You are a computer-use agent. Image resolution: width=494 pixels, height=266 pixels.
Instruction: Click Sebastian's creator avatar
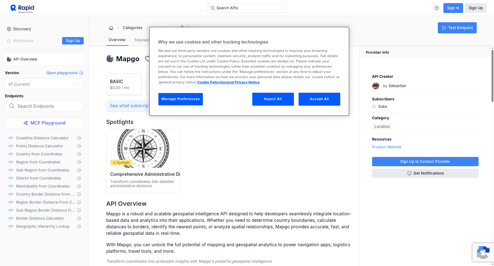tap(376, 86)
